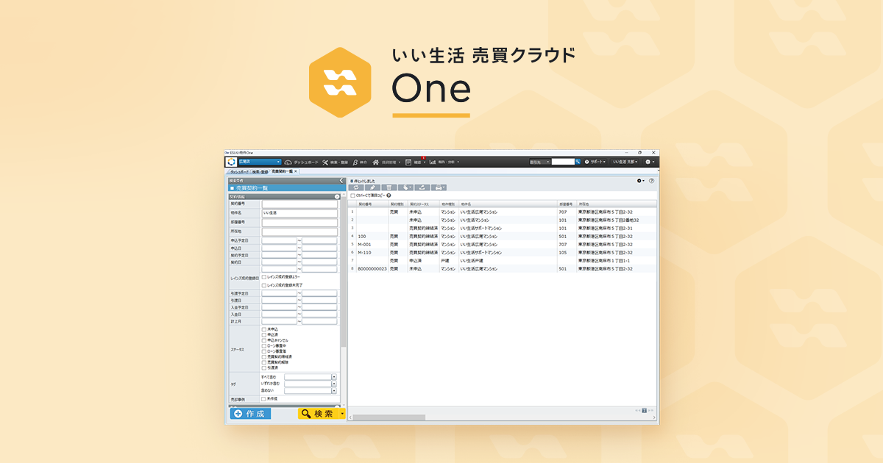Switch to the ダッシュボード tab
Image resolution: width=883 pixels, height=463 pixels.
point(239,172)
